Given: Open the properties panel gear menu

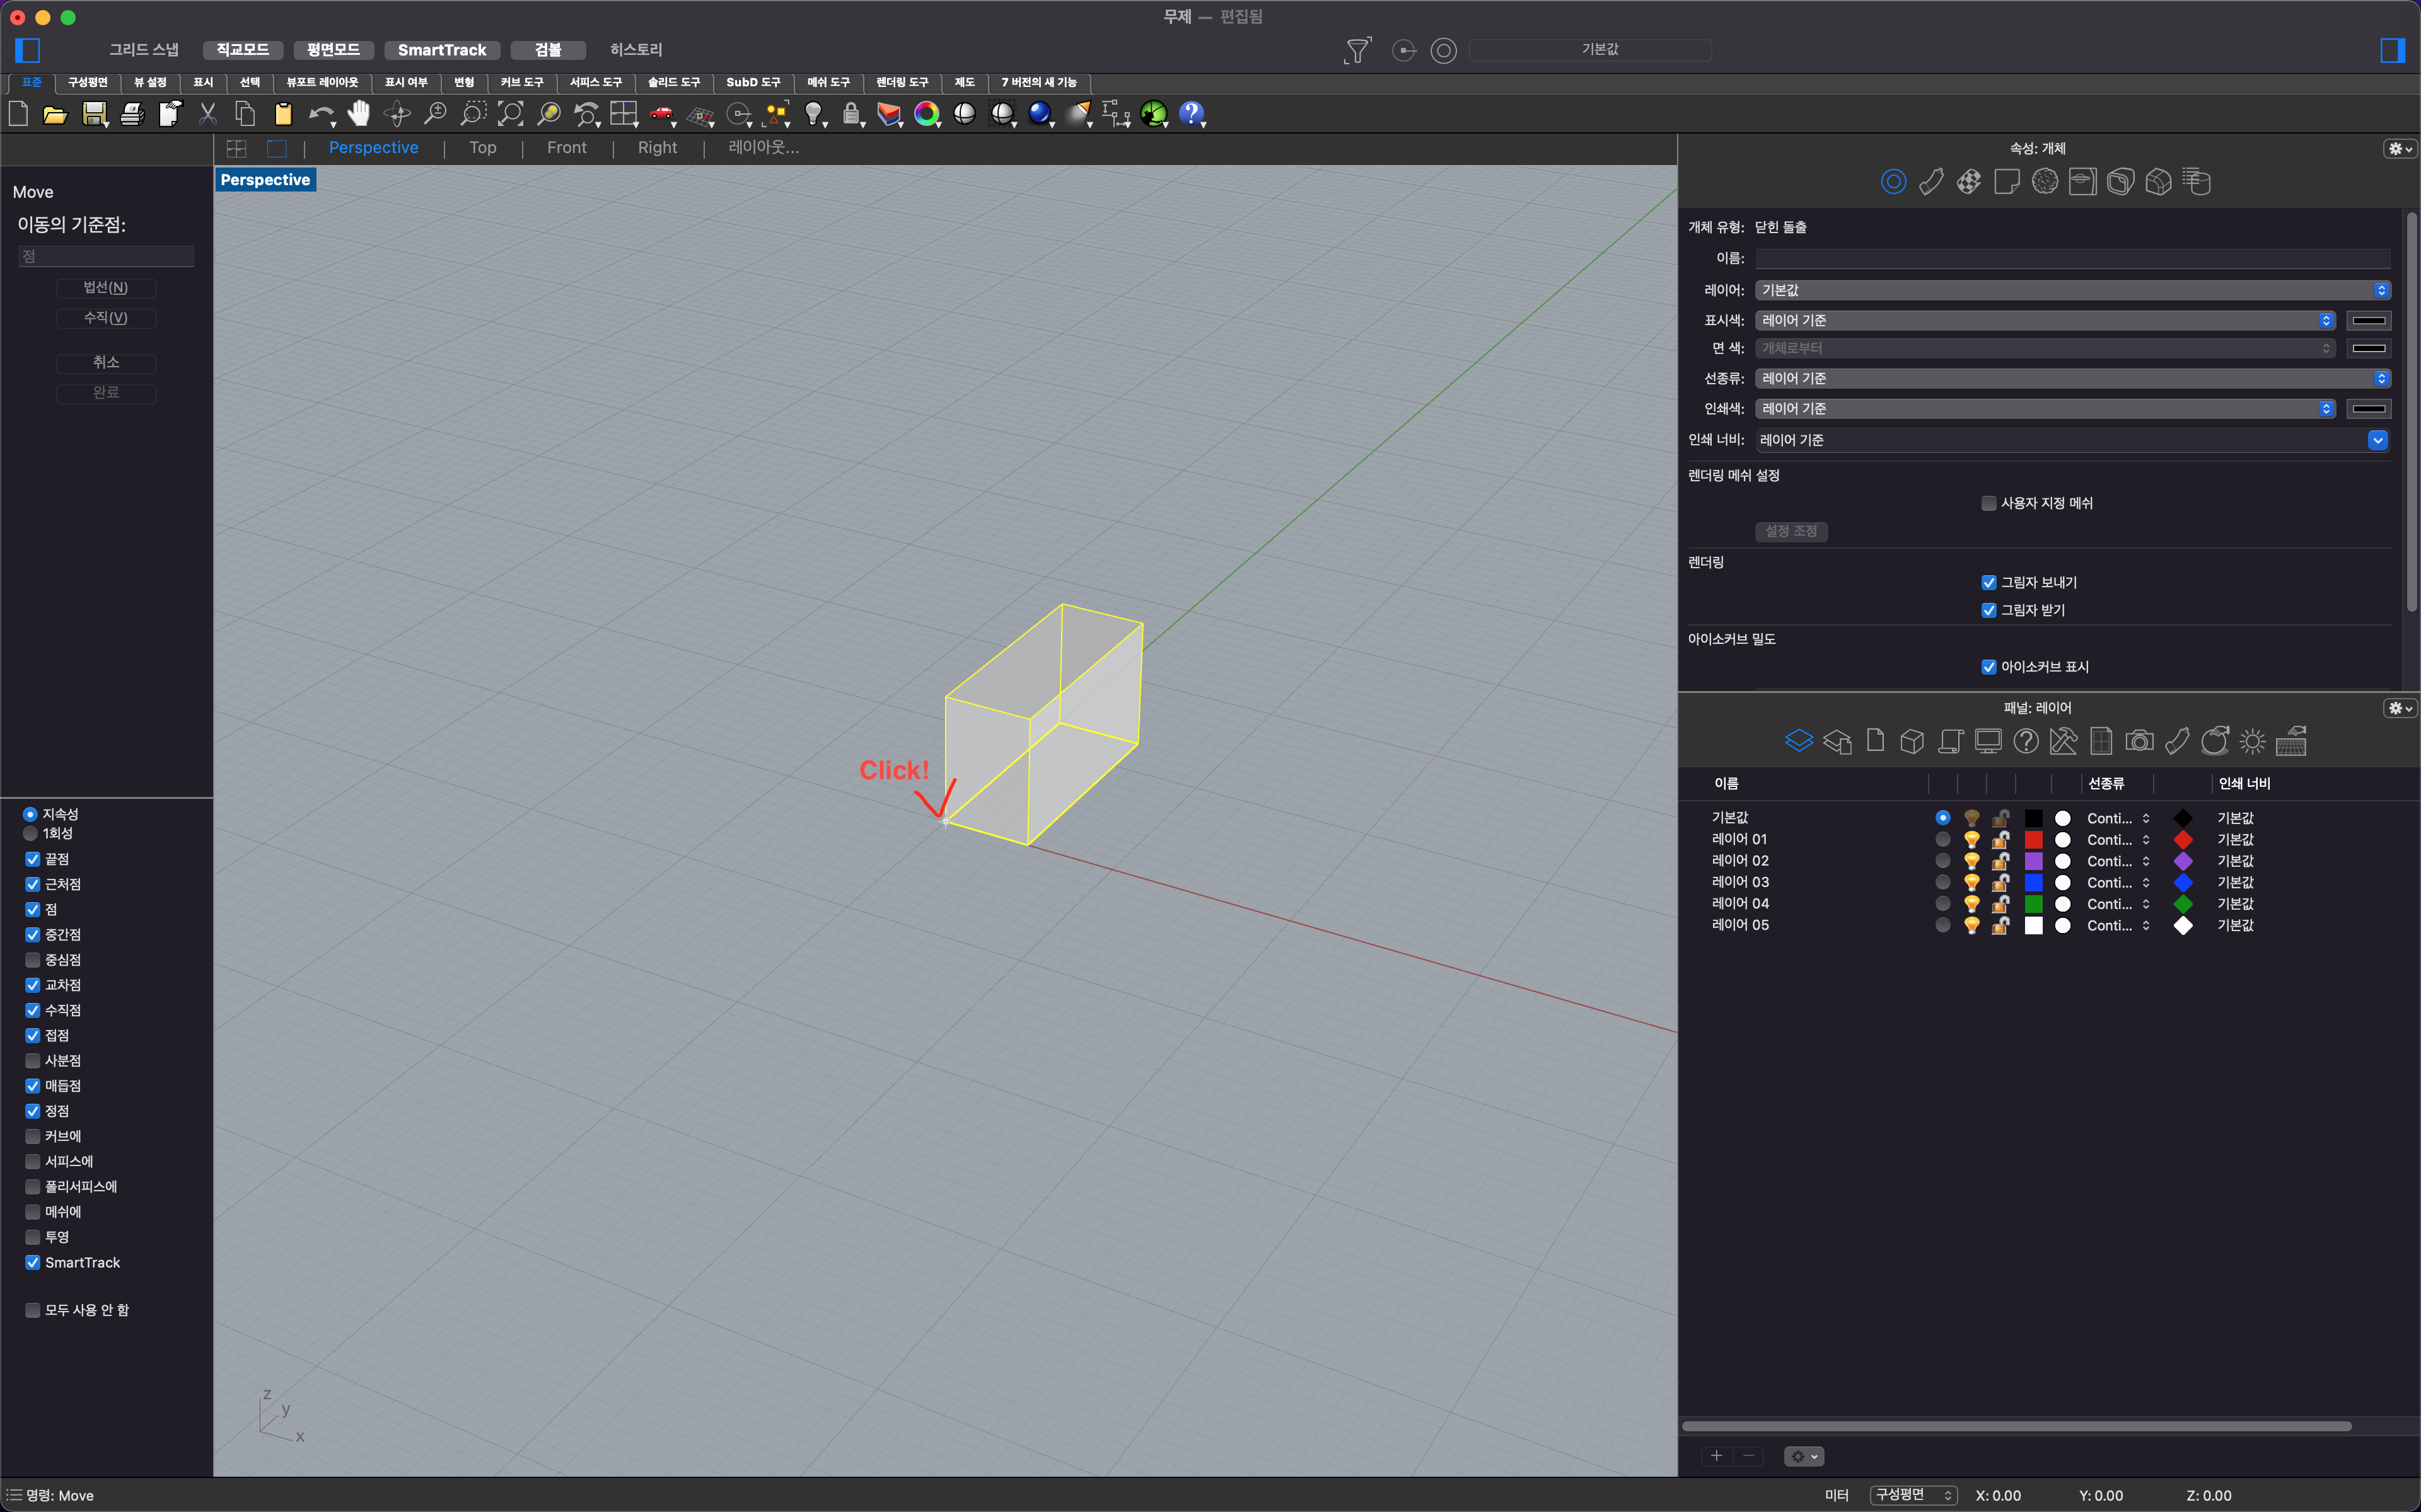Looking at the screenshot, I should [x=2400, y=148].
